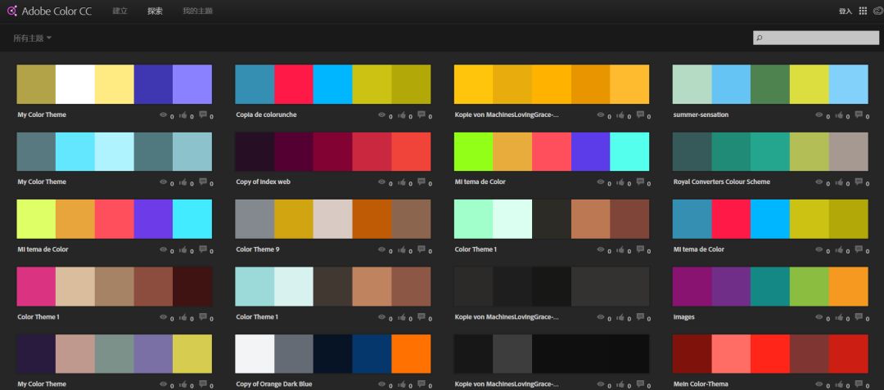This screenshot has height=390, width=884.
Task: Click the views eye icon for Images theme
Action: pos(819,316)
